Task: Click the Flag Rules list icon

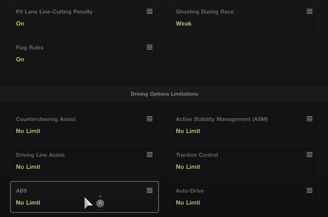Action: [150, 47]
